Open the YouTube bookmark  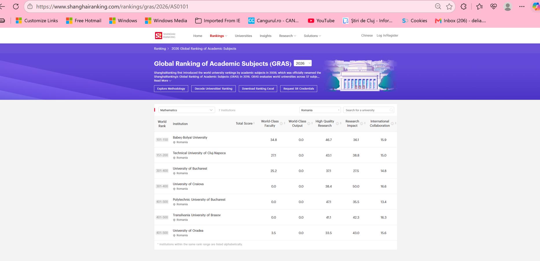tap(321, 21)
